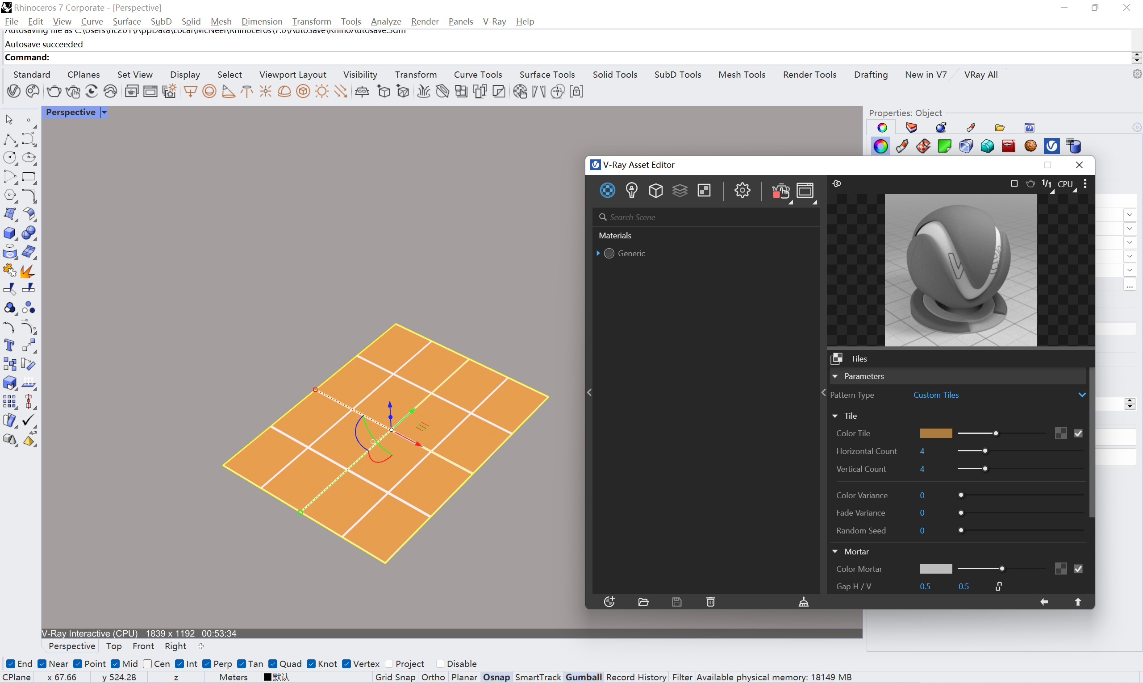Click the Horizontal Count slider
Viewport: 1143px width, 683px height.
point(1020,451)
